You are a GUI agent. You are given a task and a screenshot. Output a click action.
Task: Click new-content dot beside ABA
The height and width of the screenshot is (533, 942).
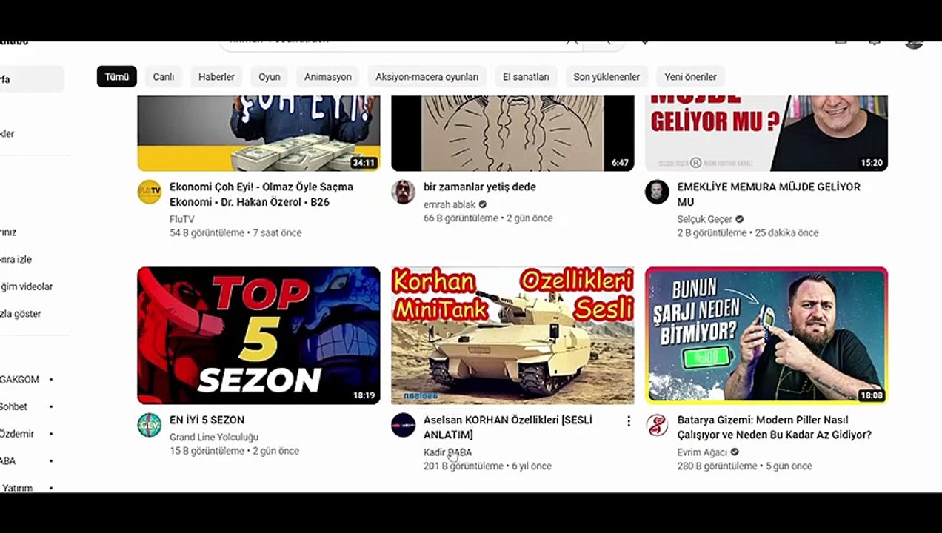click(x=51, y=460)
